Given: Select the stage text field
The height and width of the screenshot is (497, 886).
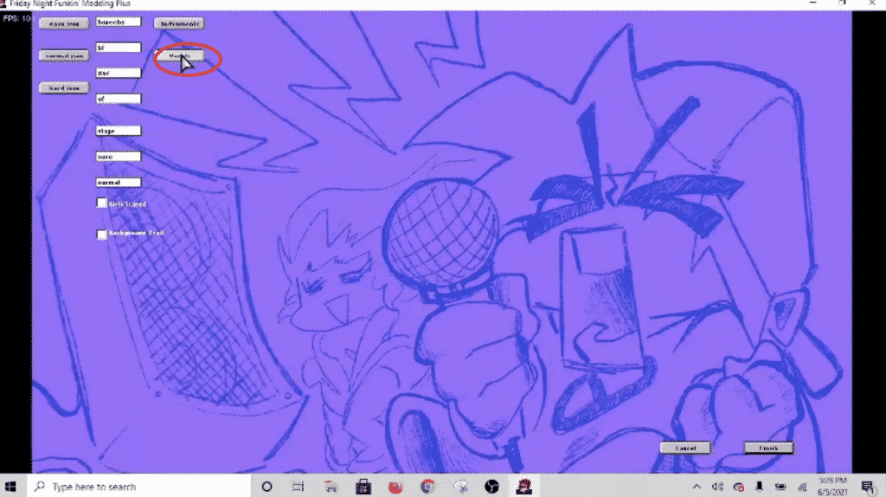Looking at the screenshot, I should pos(118,131).
